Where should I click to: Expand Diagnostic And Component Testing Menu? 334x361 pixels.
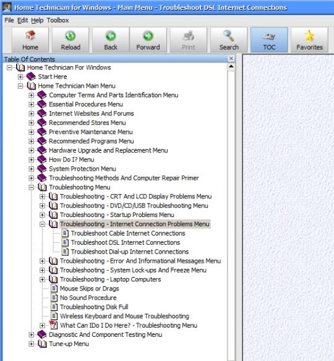point(32,334)
